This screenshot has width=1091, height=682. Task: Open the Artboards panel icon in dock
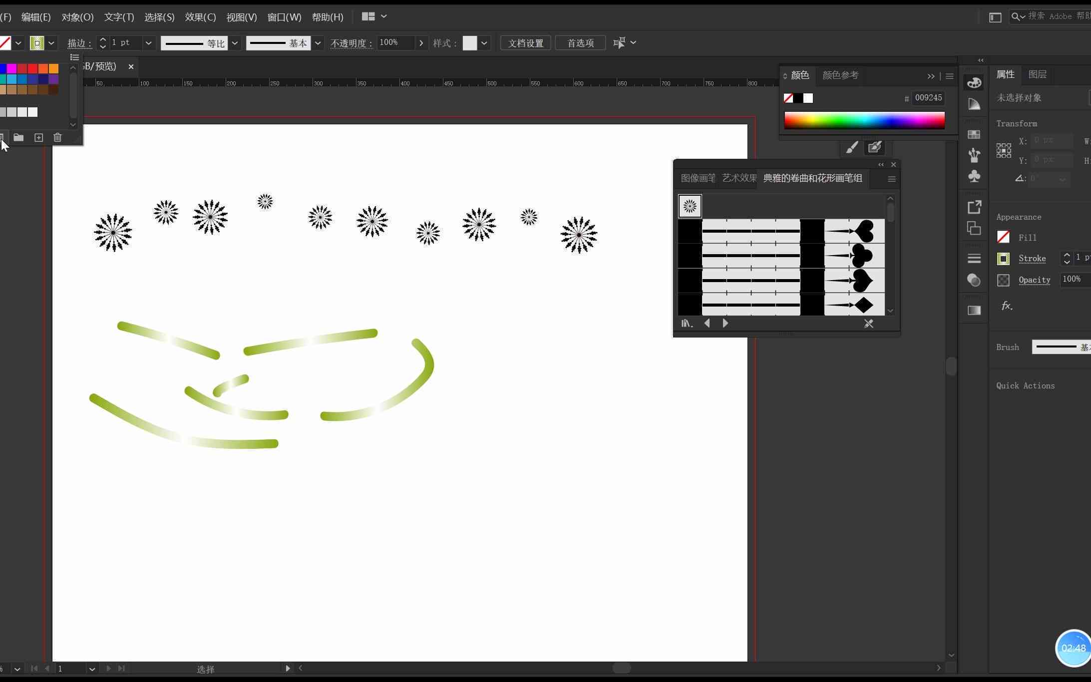tap(974, 228)
